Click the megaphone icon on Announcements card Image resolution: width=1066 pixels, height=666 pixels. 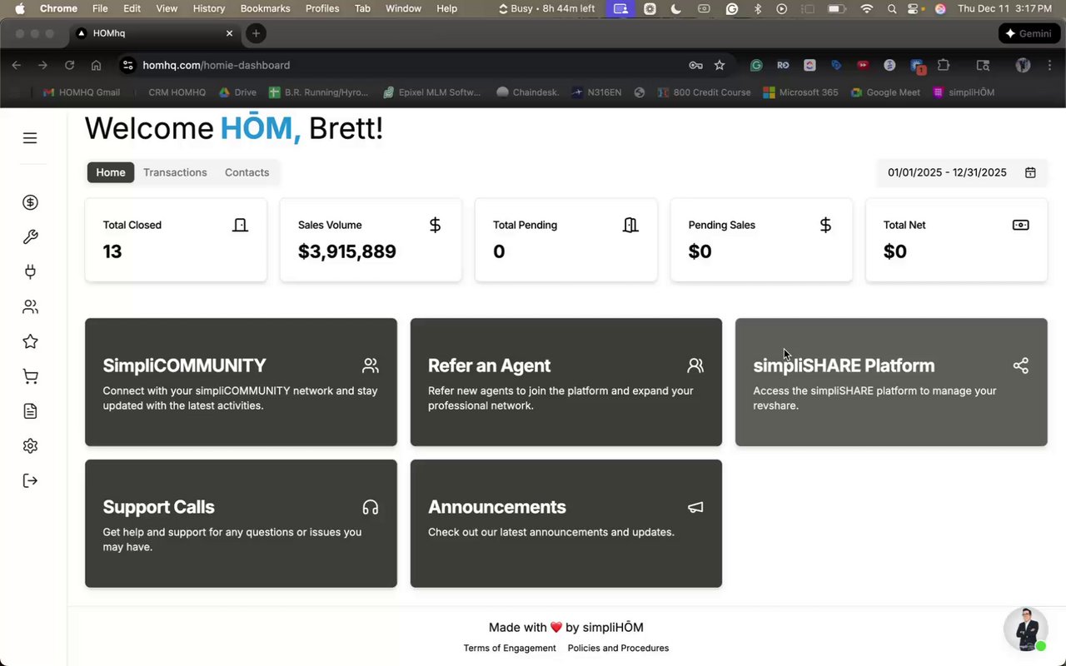click(x=695, y=507)
